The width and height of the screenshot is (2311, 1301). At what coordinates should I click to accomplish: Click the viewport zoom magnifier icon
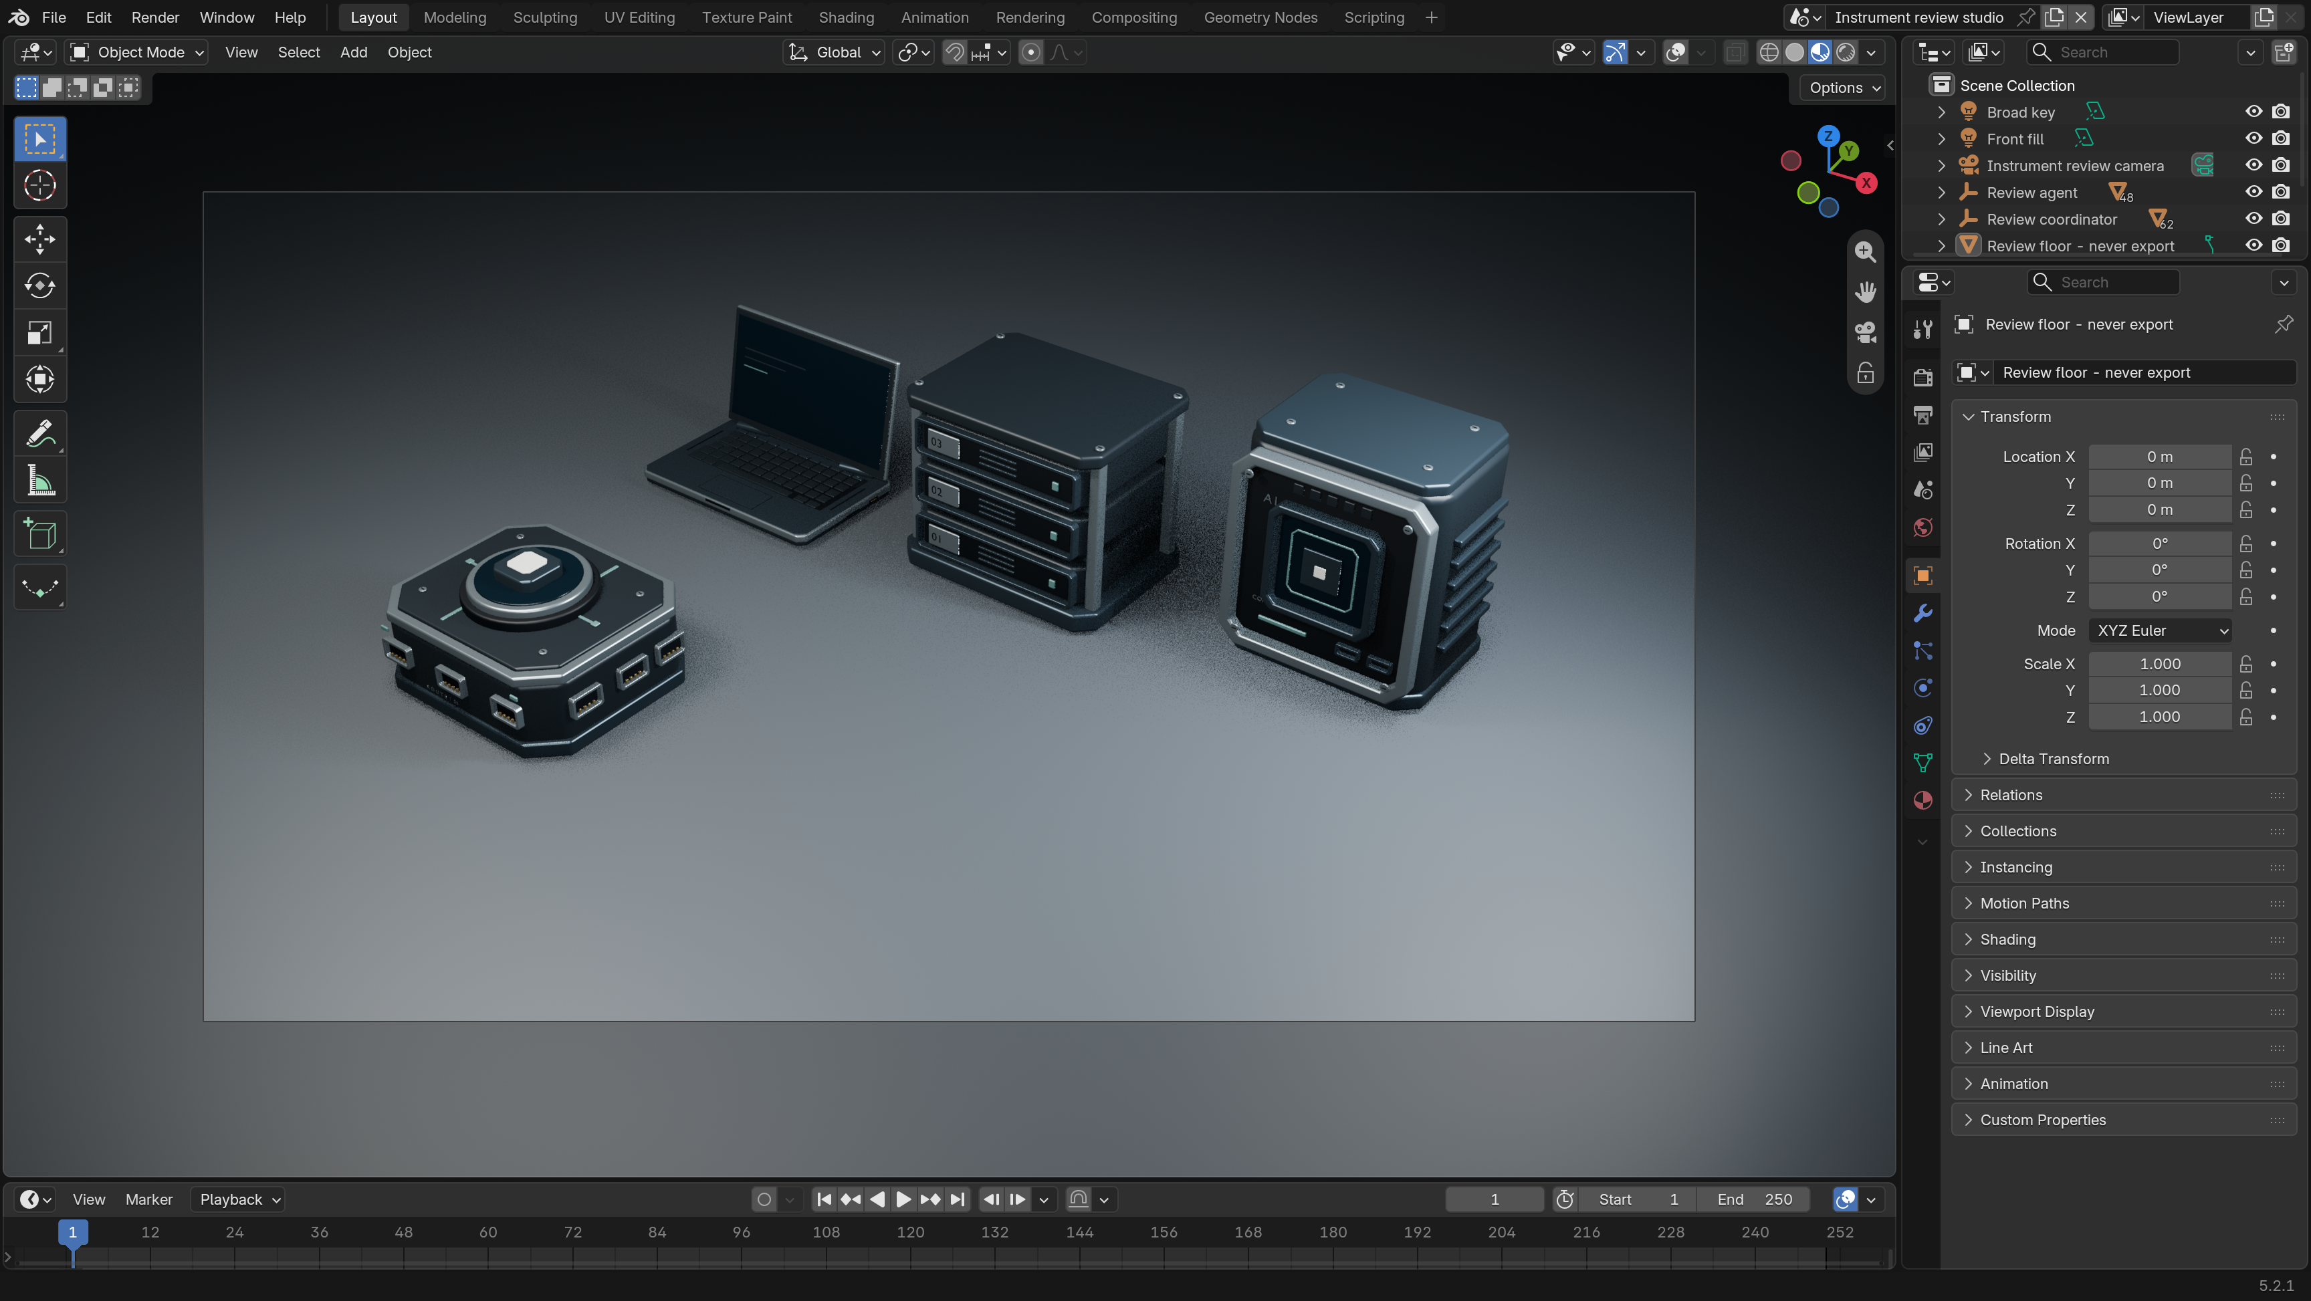coord(1865,252)
